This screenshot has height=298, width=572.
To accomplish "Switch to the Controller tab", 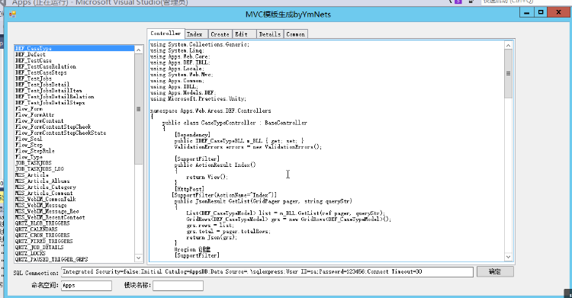I will [165, 34].
